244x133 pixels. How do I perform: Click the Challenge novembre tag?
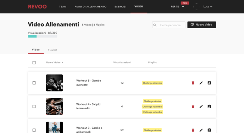(152, 106)
